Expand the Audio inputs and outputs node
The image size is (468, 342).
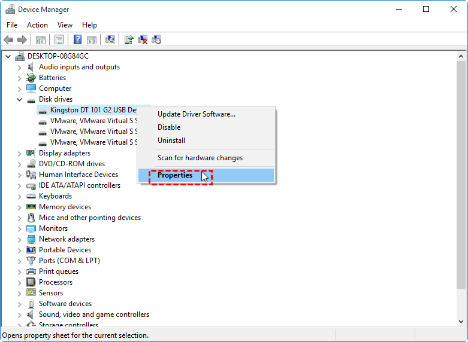click(19, 68)
